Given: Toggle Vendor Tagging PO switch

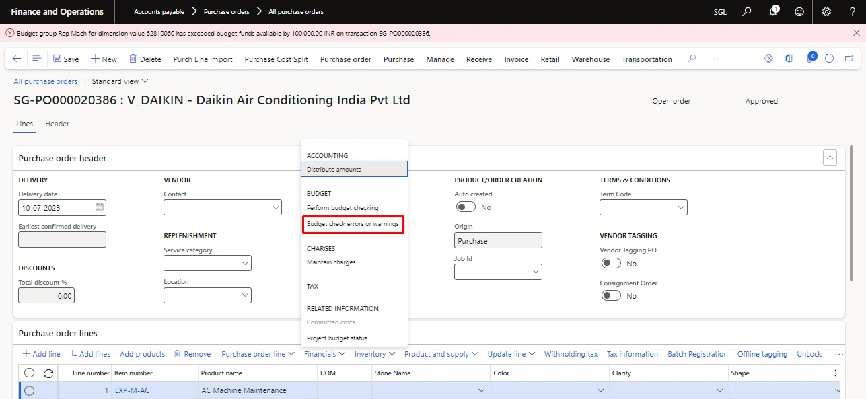Looking at the screenshot, I should click(611, 264).
